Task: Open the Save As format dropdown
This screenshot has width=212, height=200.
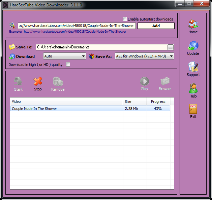Action: 144,56
